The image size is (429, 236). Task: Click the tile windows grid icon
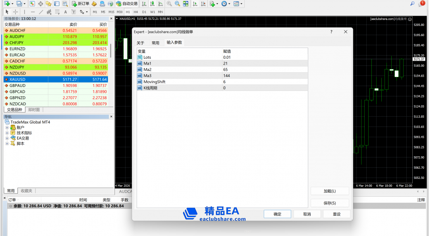click(x=186, y=4)
